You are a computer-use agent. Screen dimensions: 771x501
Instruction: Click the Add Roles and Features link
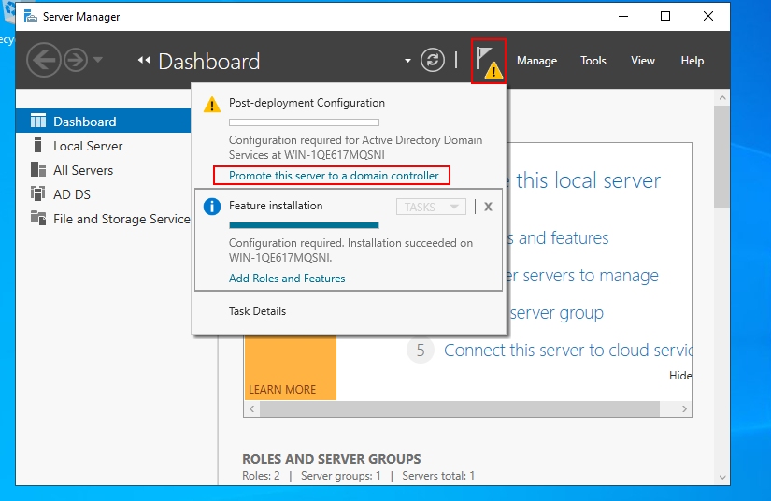(287, 279)
